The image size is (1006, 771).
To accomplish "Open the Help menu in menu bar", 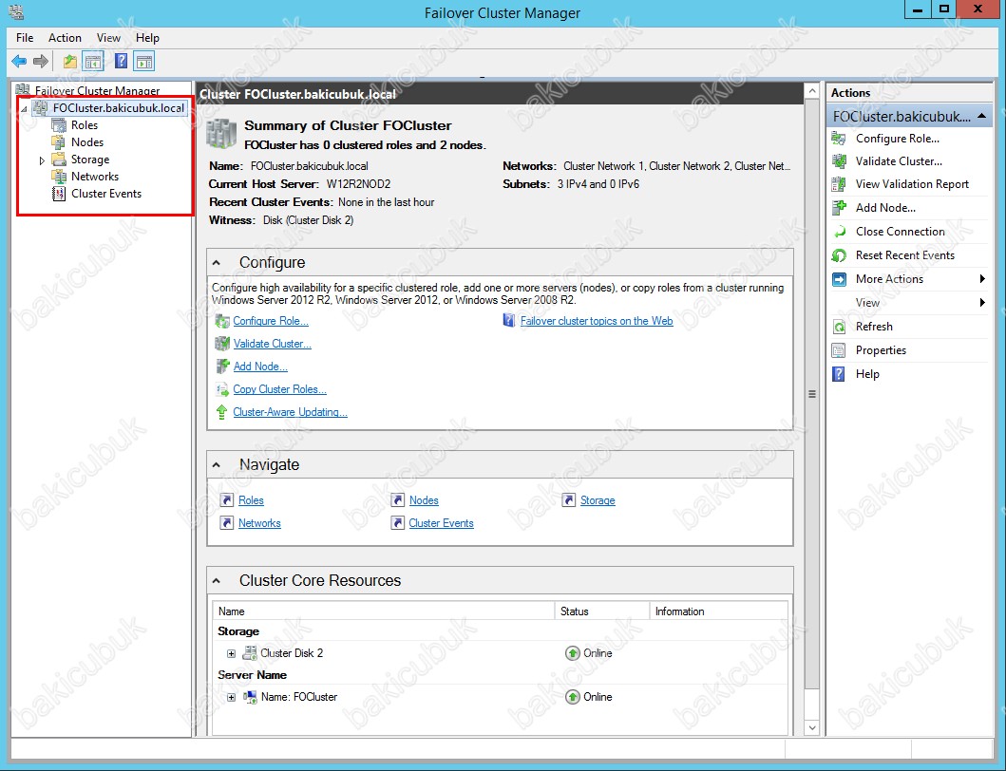I will tap(147, 38).
